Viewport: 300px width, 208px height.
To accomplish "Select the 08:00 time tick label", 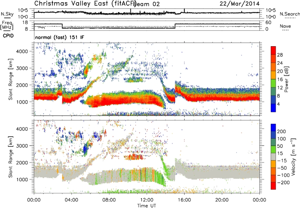I will point(109,200).
